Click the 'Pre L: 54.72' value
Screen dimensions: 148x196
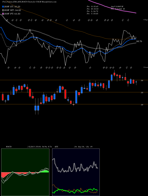coord(93,11)
